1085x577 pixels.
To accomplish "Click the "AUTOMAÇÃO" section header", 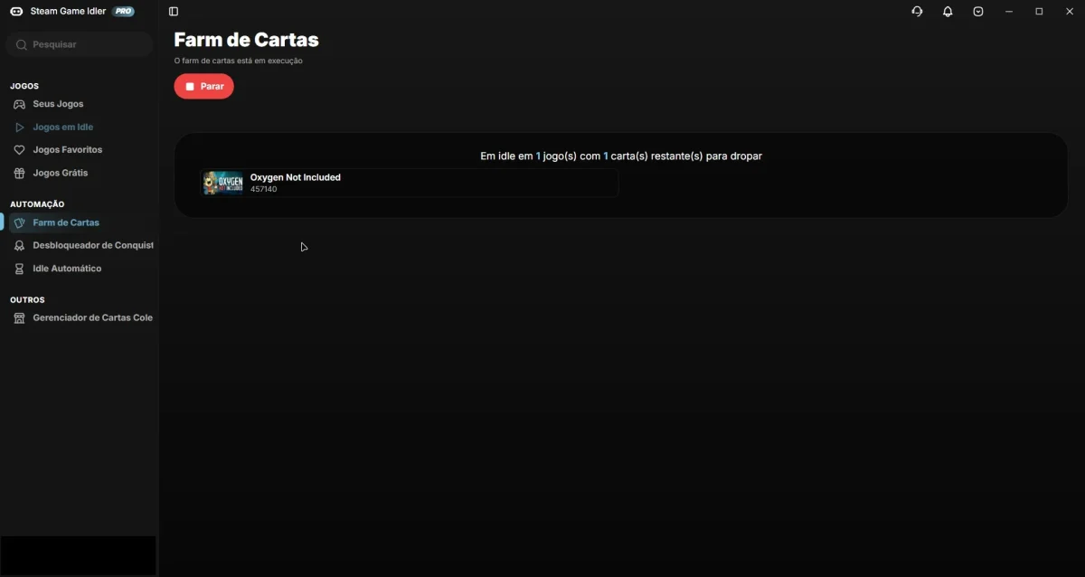I will tap(37, 204).
